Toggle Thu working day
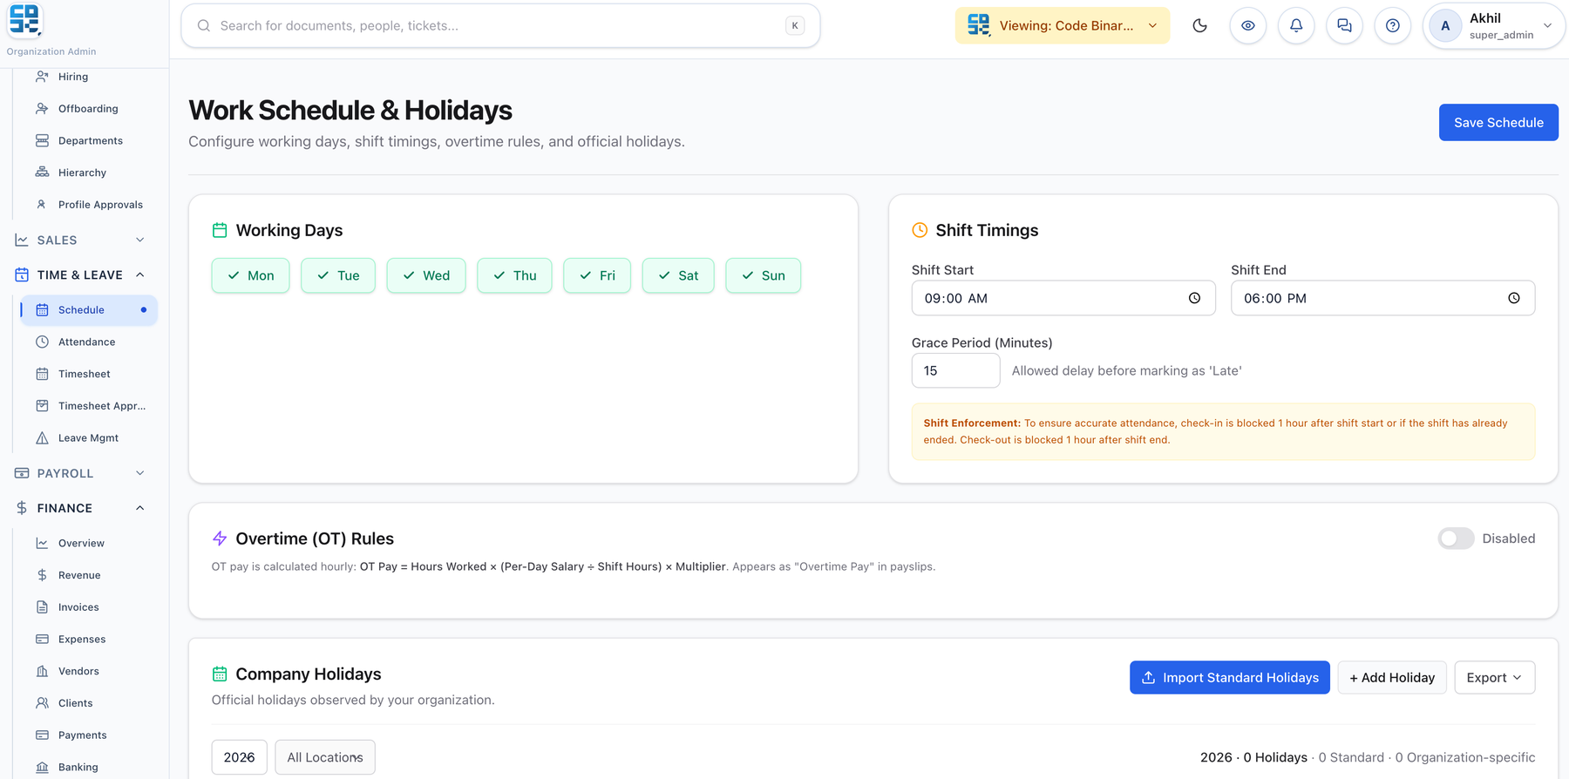1569x779 pixels. pyautogui.click(x=514, y=275)
